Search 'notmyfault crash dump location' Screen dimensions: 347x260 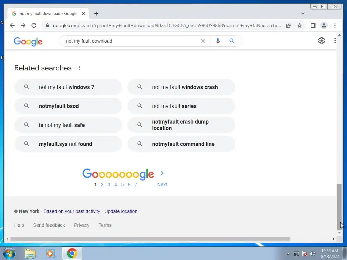[181, 125]
